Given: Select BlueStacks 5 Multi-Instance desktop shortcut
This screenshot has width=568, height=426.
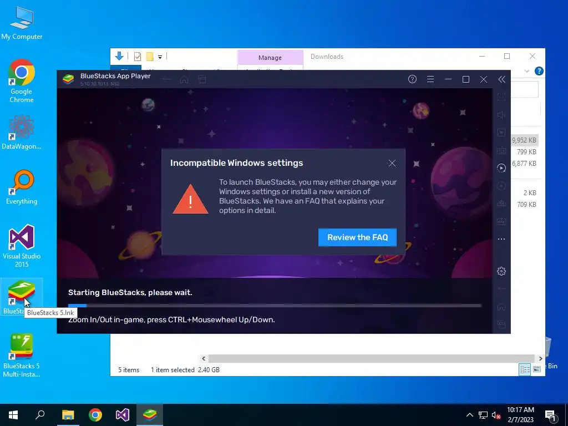Looking at the screenshot, I should pyautogui.click(x=22, y=356).
